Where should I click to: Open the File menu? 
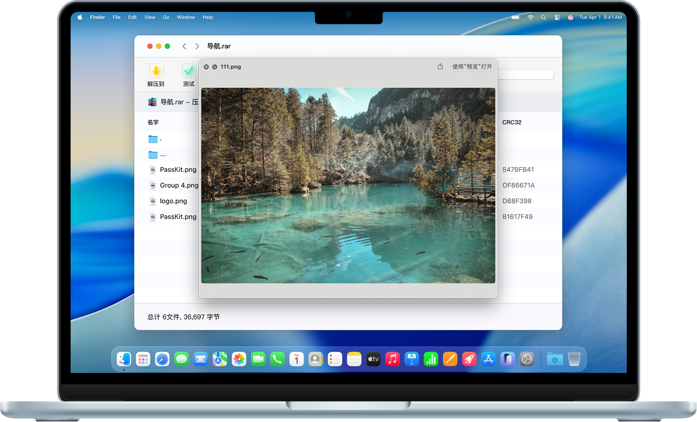pos(117,17)
